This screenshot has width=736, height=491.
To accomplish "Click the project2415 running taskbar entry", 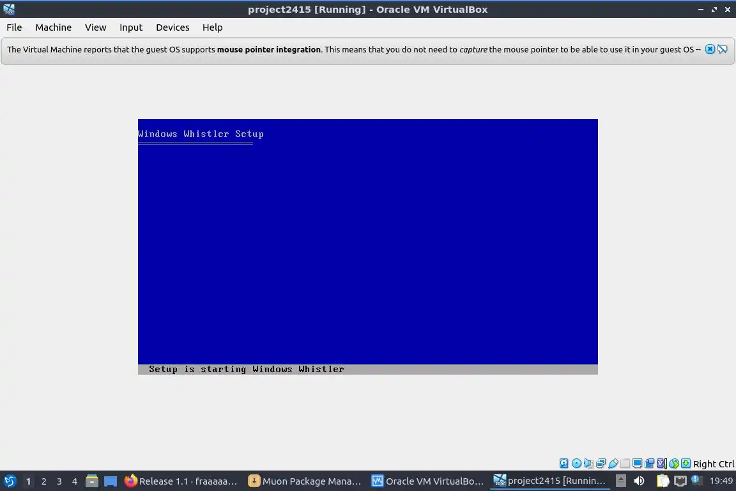I will coord(549,481).
